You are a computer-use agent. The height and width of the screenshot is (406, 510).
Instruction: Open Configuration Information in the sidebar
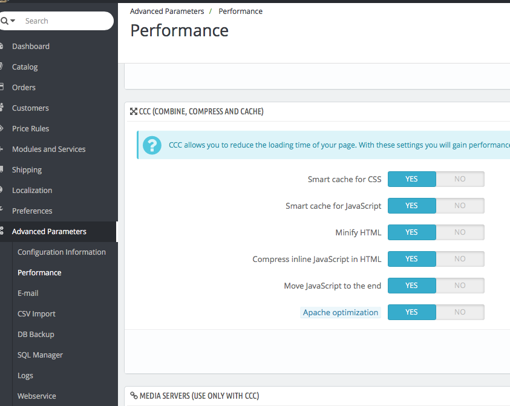pyautogui.click(x=62, y=252)
